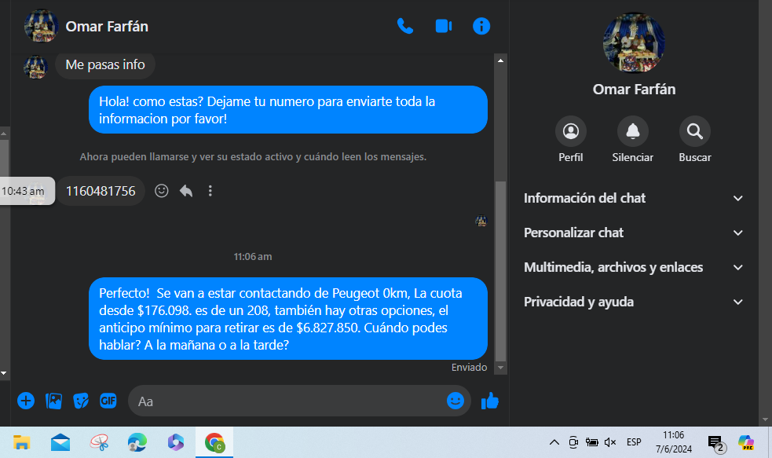
Task: Mute notifications with the Silenciar bell
Action: point(633,131)
